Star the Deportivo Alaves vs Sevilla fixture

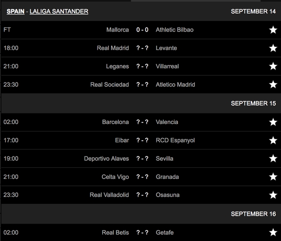(x=273, y=159)
